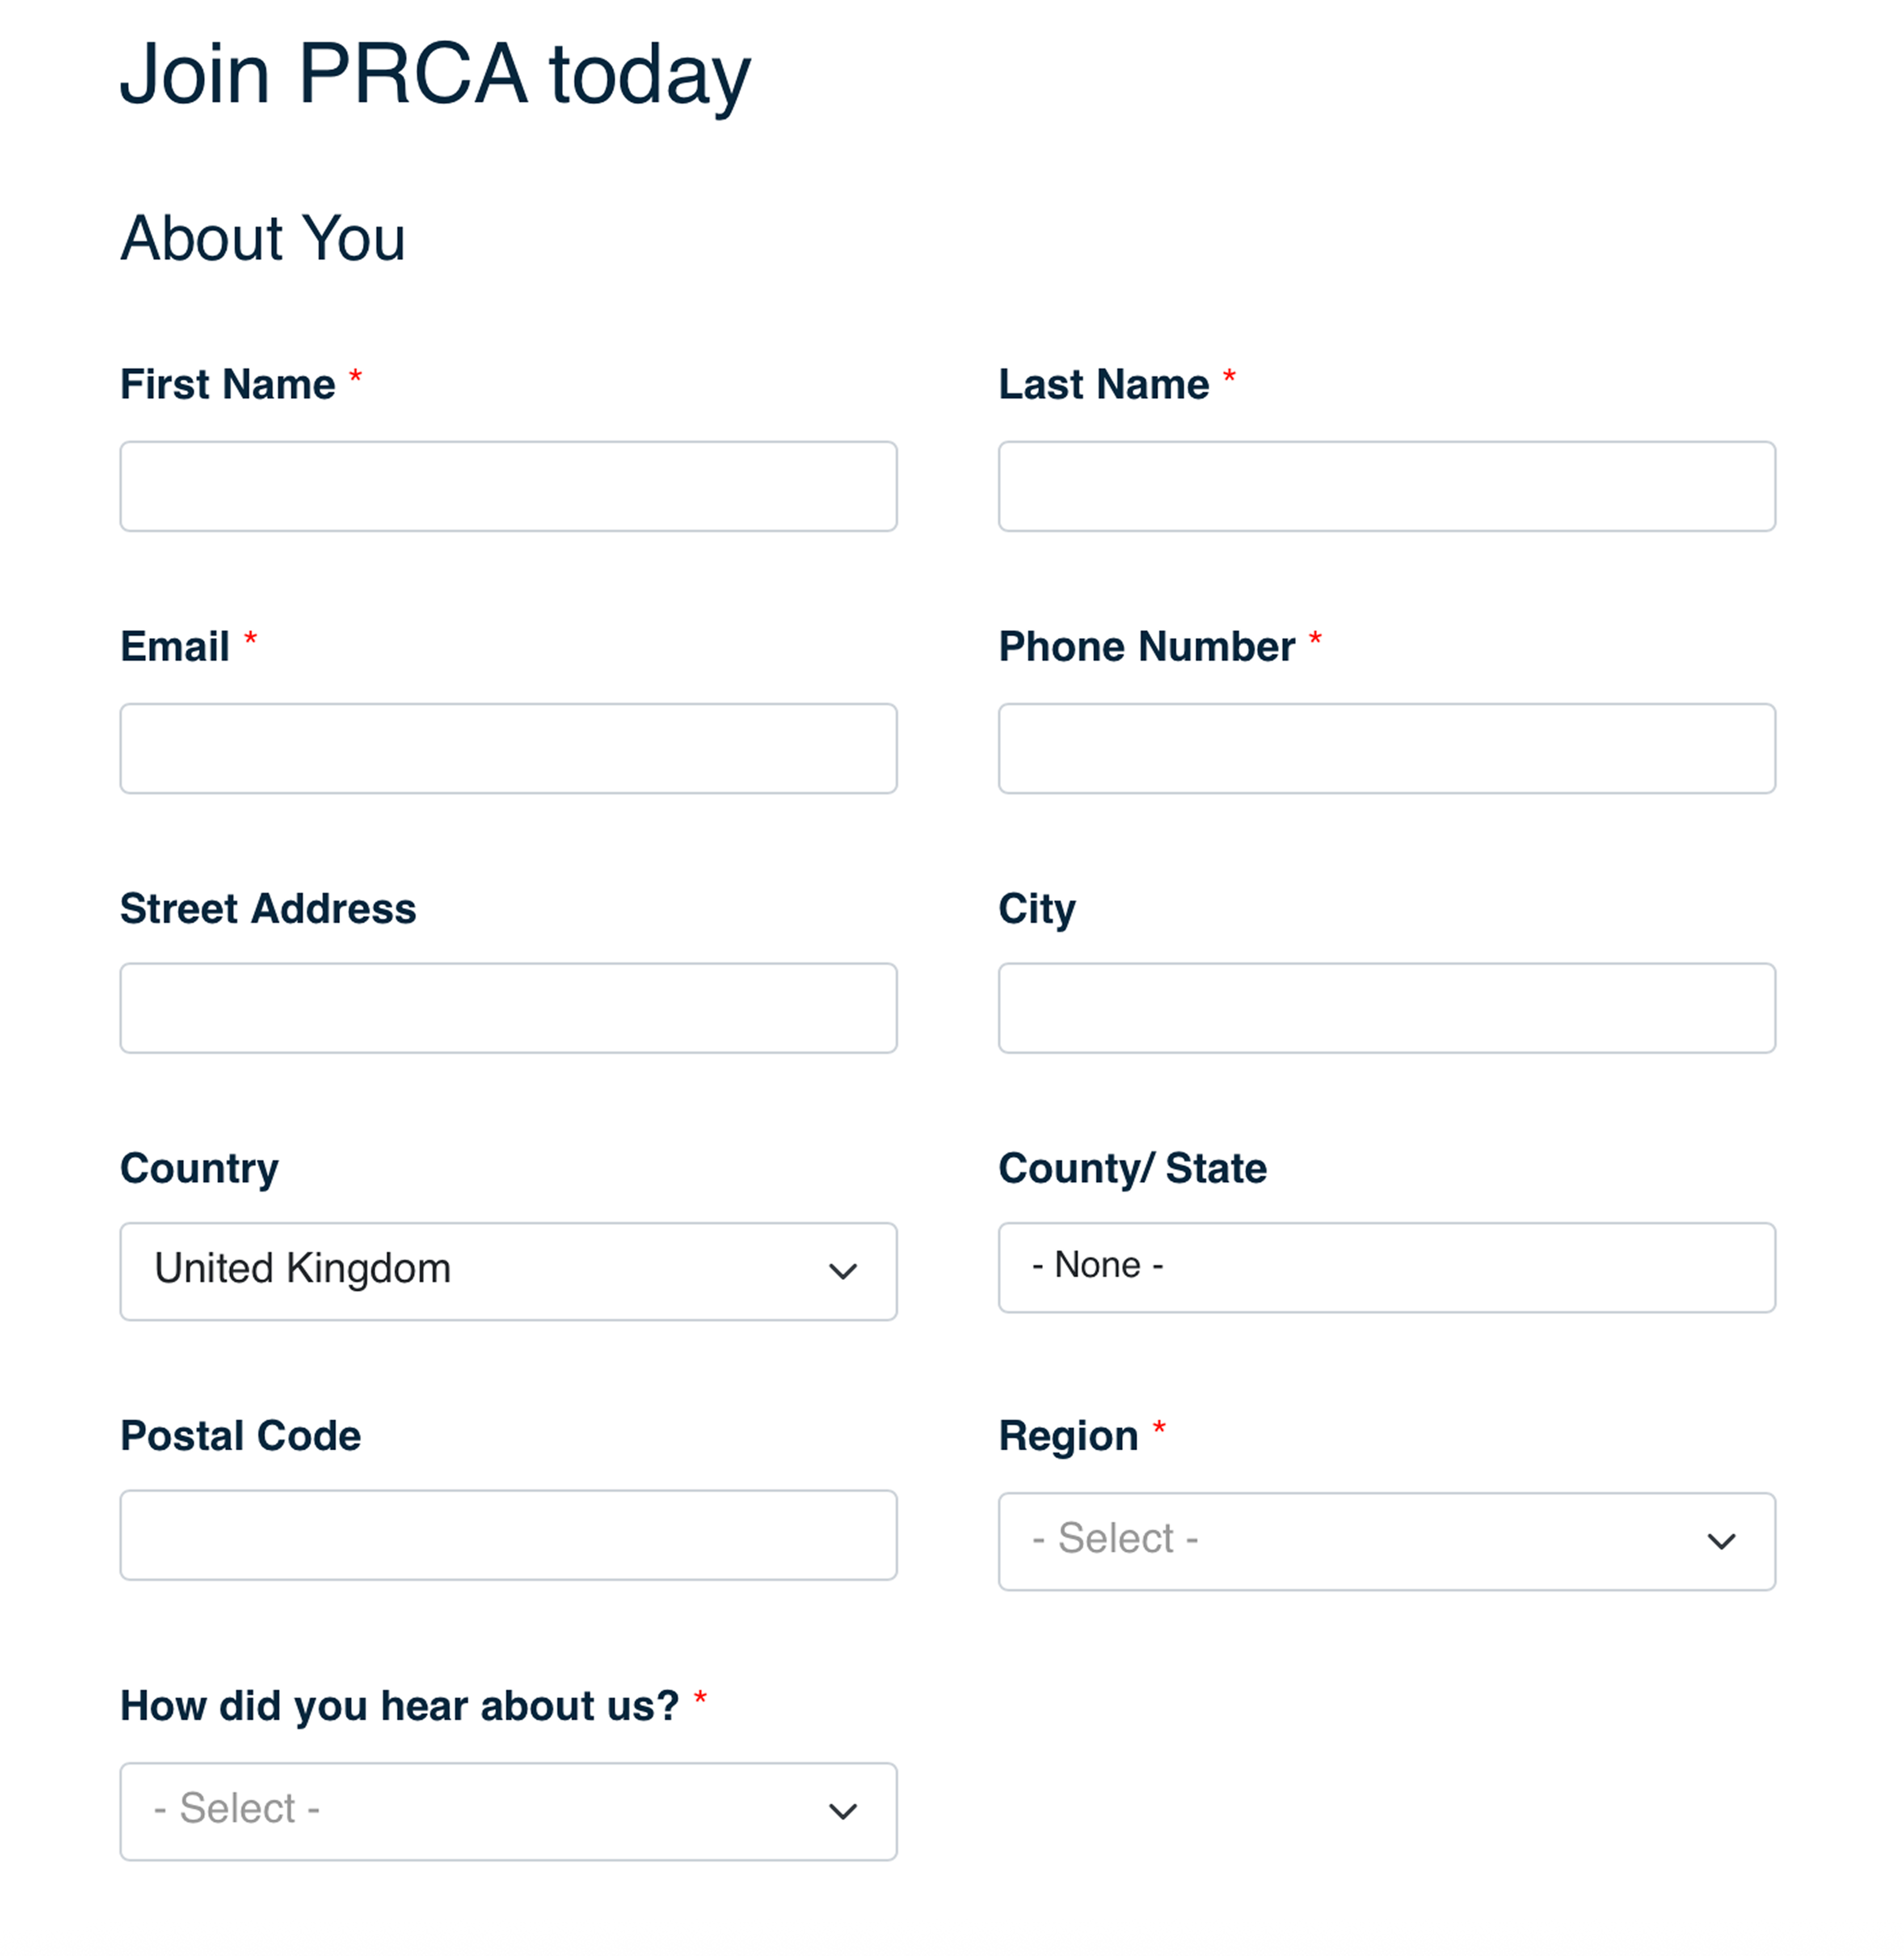Viewport: 1904px width, 1956px height.
Task: Focus the Postal Code input
Action: click(x=508, y=1535)
